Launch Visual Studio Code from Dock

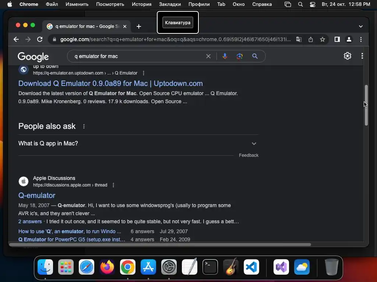click(x=251, y=267)
